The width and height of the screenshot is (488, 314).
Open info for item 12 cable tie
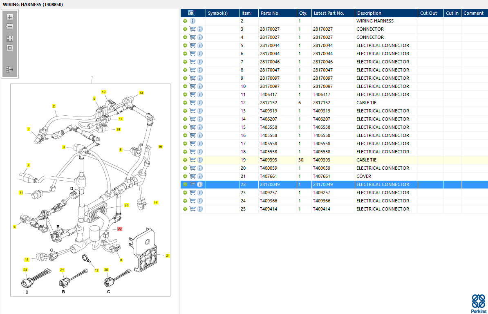point(200,103)
